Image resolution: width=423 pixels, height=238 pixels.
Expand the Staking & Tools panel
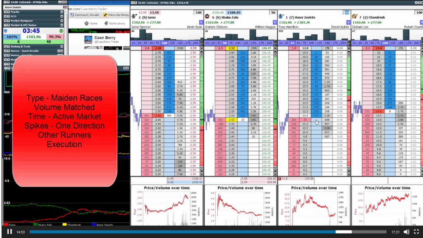[x=6, y=46]
